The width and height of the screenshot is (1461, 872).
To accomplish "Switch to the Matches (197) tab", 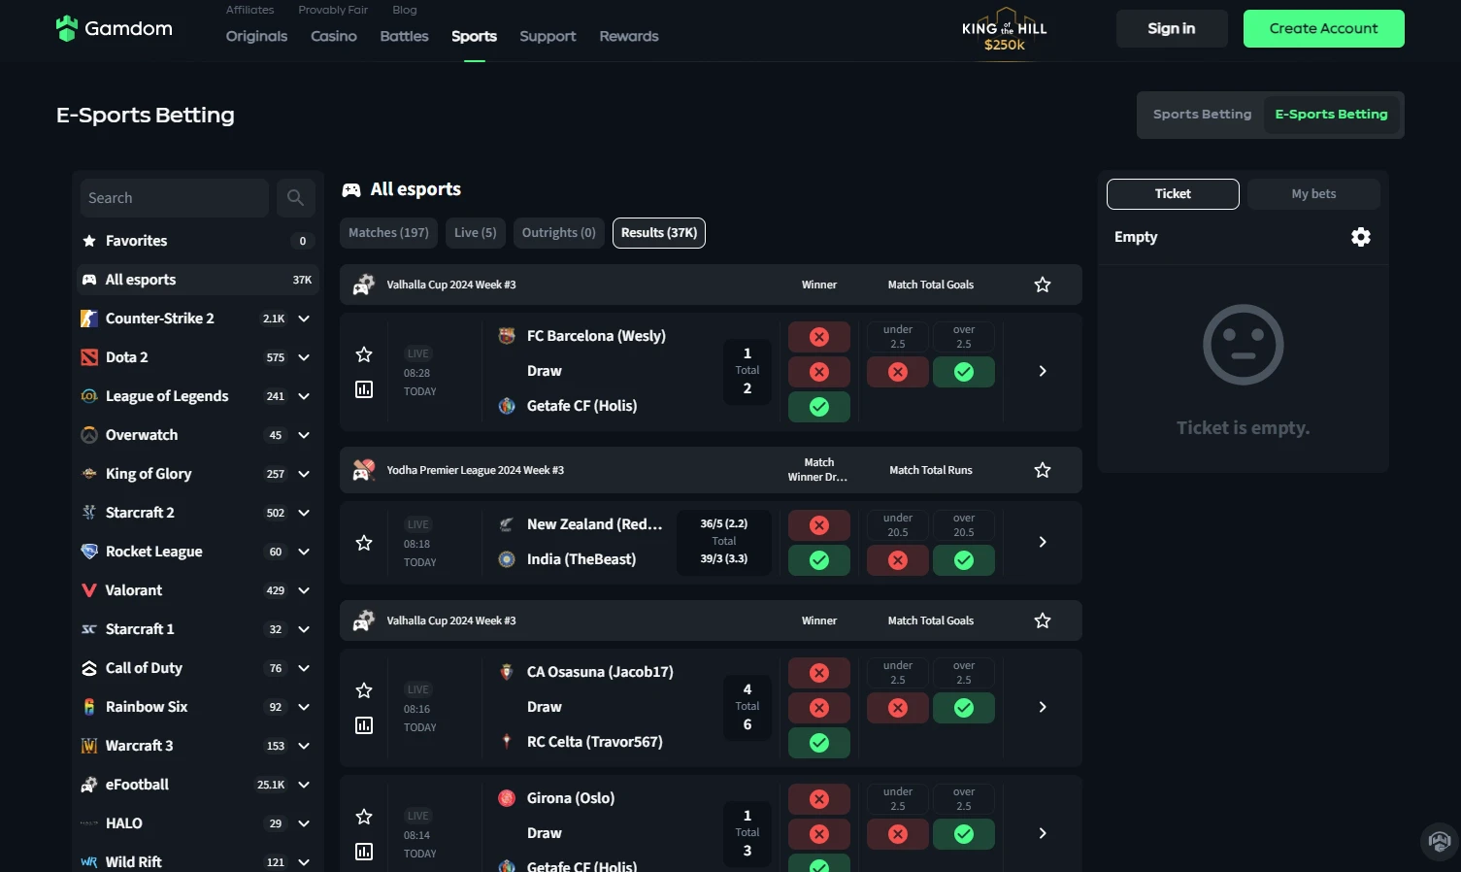I will coord(388,233).
